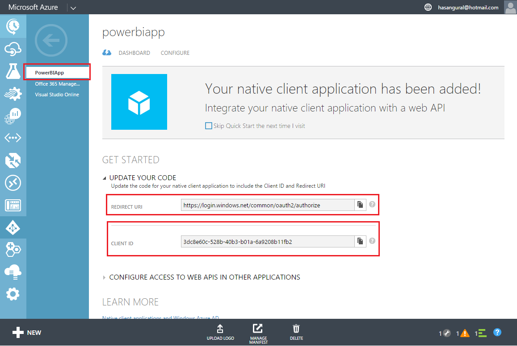Screen dimensions: 517x346
Task: Open the hasangural@hotmail.com account menu
Action: pos(468,7)
